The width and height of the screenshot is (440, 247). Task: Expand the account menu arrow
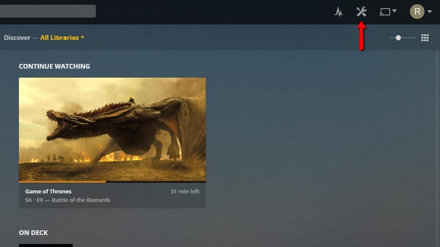pyautogui.click(x=430, y=12)
